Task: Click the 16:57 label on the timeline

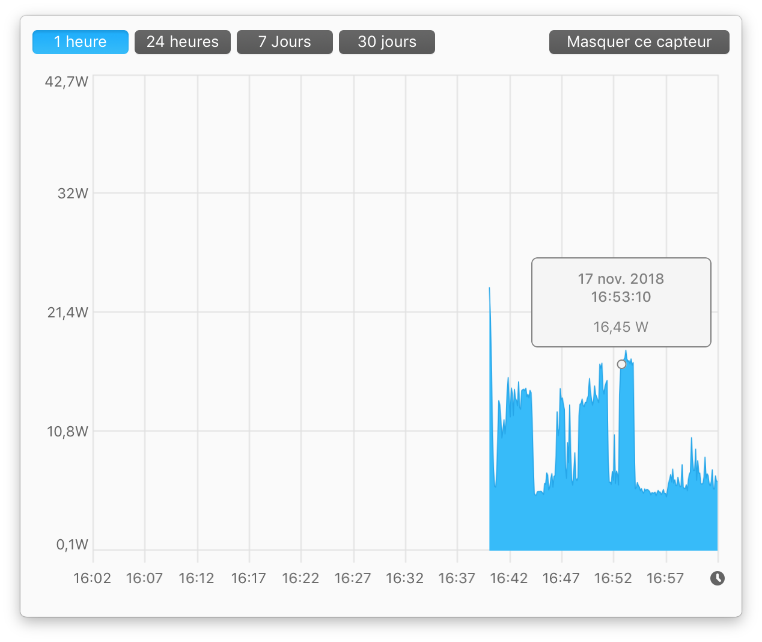Action: pos(665,578)
